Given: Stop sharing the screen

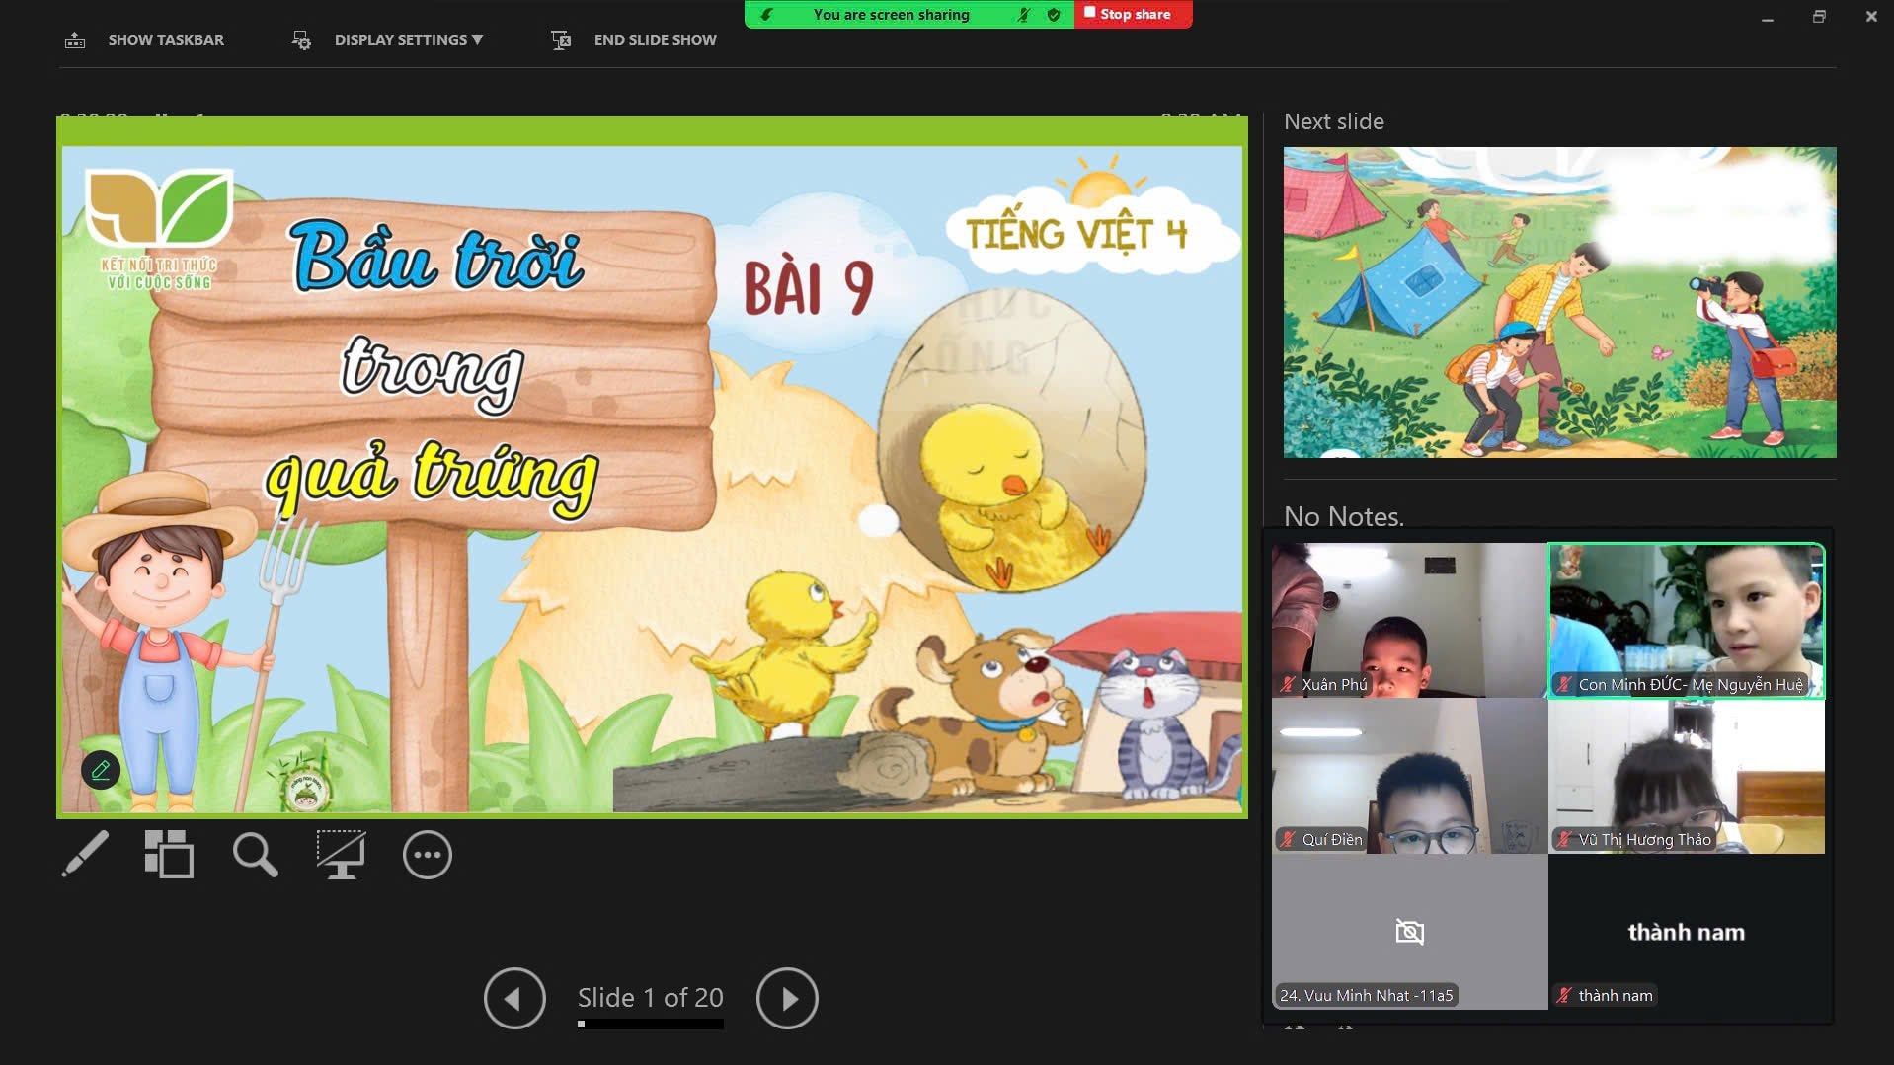Looking at the screenshot, I should coord(1132,15).
